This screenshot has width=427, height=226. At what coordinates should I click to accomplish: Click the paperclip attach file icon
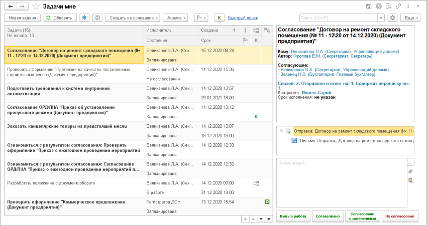(x=410, y=171)
